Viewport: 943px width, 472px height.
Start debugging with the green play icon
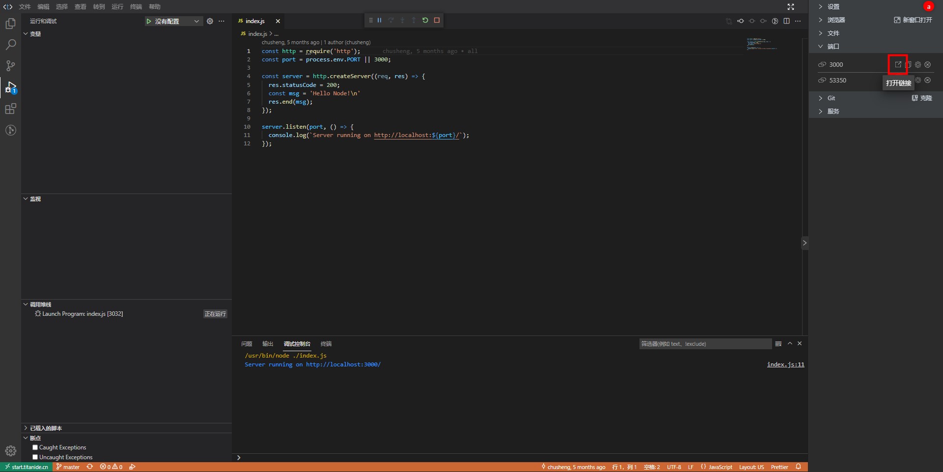[149, 21]
